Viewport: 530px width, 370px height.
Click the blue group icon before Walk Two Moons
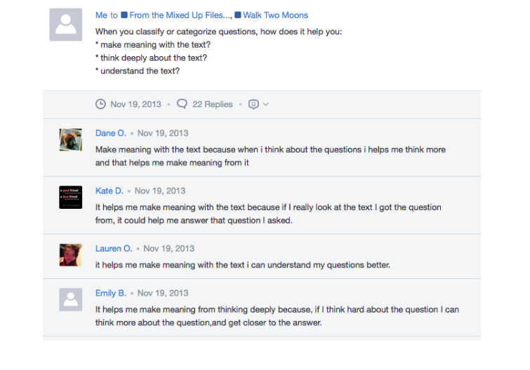click(x=238, y=15)
